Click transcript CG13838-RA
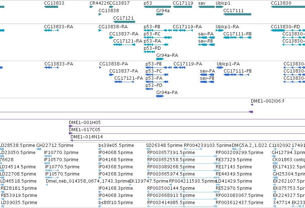Viewport: 305px width, 208px height. coord(113,27)
